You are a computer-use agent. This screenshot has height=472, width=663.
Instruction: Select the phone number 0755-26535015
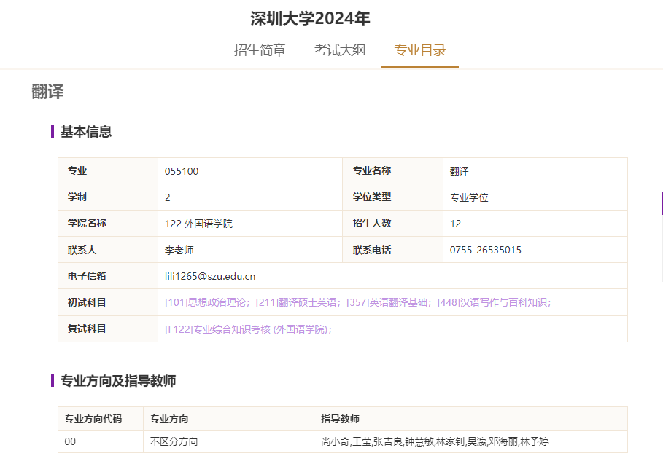[x=486, y=251]
